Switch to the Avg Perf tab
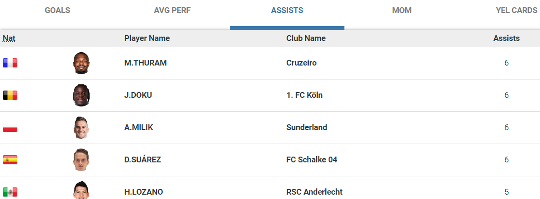The image size is (540, 199). [172, 11]
